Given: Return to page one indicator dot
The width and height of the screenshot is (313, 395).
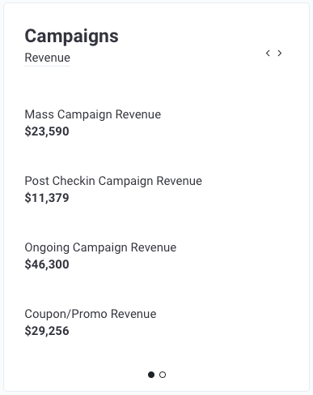Looking at the screenshot, I should (x=151, y=375).
